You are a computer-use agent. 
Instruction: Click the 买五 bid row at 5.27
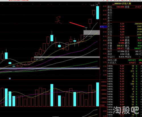tap(125, 35)
